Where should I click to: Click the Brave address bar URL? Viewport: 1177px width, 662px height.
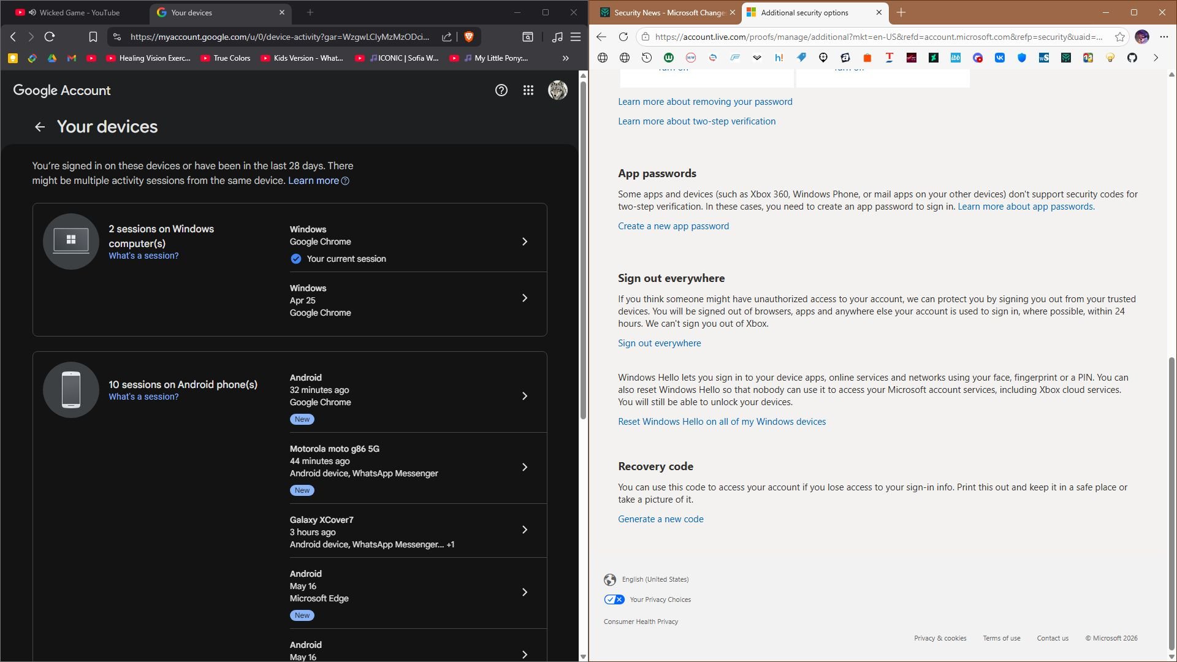tap(280, 37)
